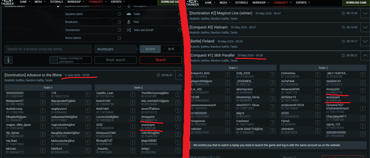Report player KolyanX2_BOG
Screen dimensions: 370x158
228,75
